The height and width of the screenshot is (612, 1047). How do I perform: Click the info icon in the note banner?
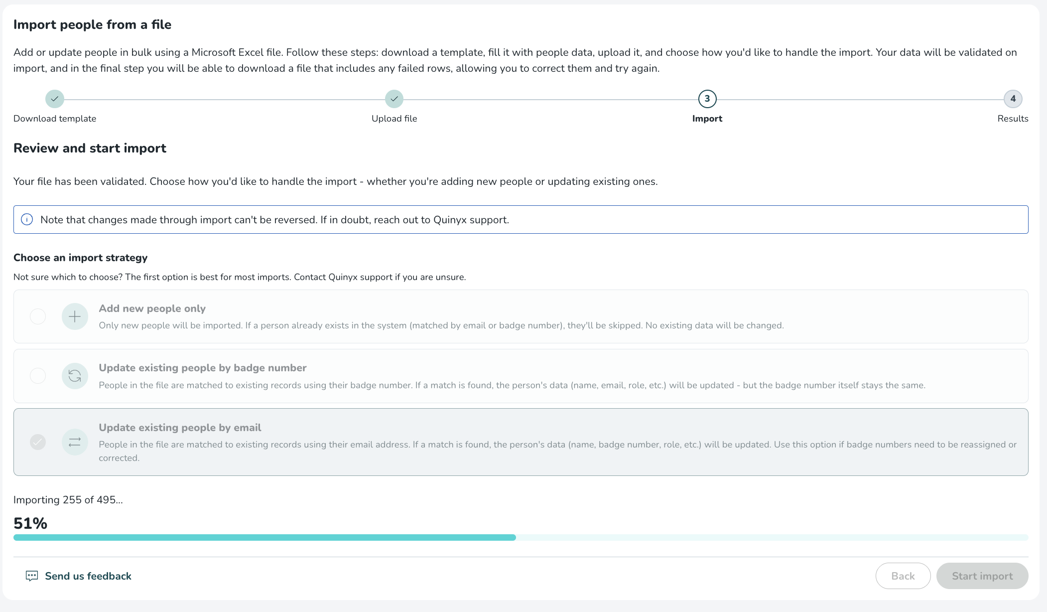point(27,220)
